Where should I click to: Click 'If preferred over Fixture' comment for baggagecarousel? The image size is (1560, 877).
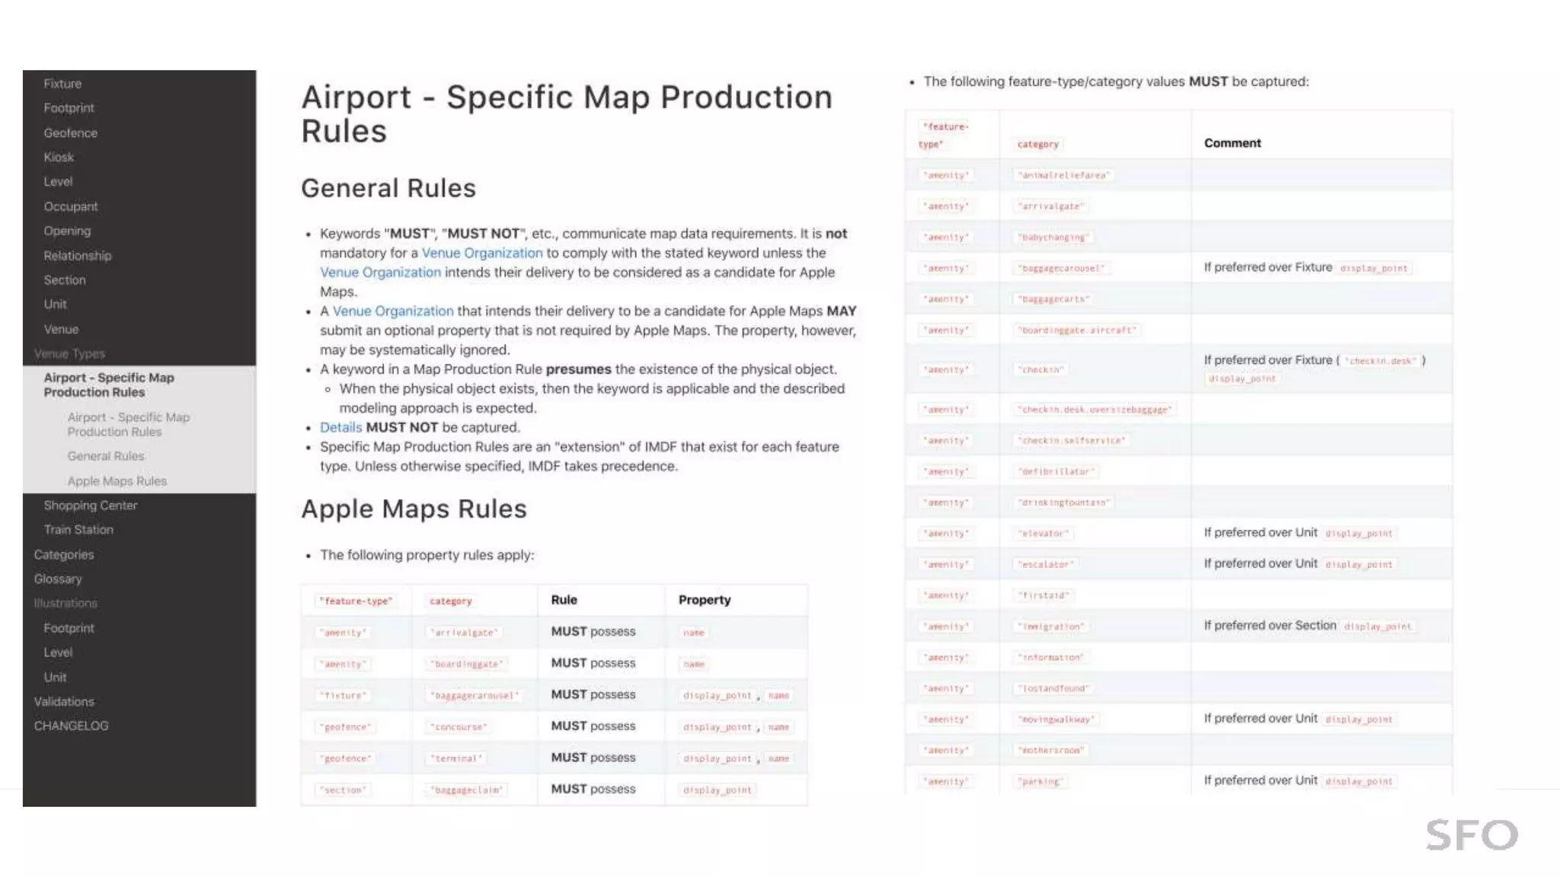pyautogui.click(x=1306, y=268)
